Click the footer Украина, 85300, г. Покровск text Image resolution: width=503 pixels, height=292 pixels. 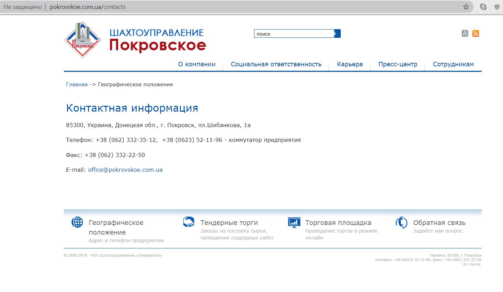tap(456, 256)
